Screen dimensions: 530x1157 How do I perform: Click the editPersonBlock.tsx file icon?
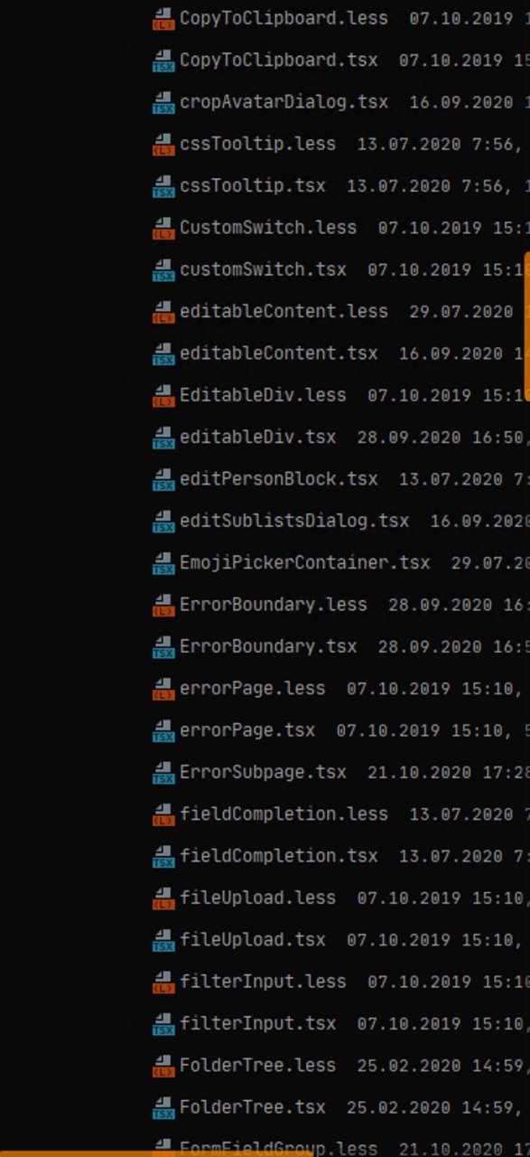(x=163, y=479)
